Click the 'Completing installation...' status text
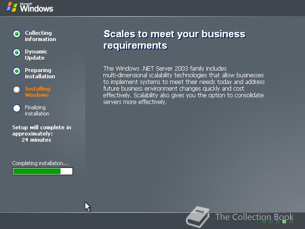The image size is (305, 229). point(40,163)
